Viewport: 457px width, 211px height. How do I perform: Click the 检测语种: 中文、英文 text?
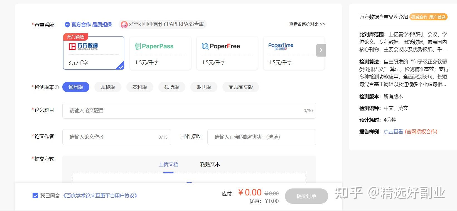coord(384,108)
